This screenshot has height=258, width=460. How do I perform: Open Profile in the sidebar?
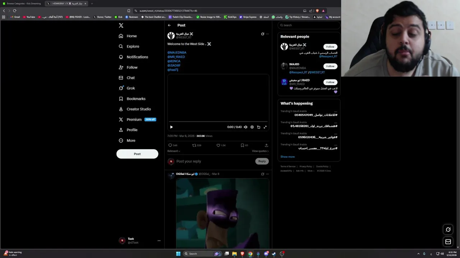coord(128,130)
